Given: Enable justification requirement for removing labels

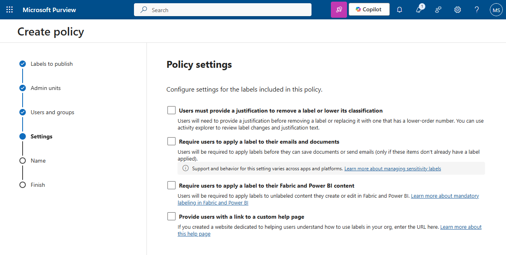Looking at the screenshot, I should click(x=171, y=110).
